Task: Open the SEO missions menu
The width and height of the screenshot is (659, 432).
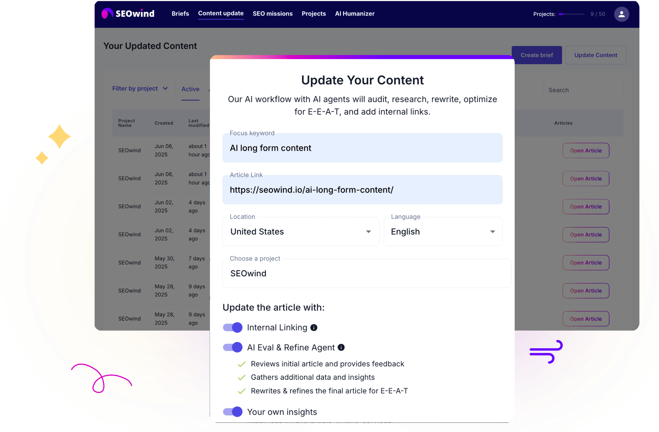Action: pos(272,14)
